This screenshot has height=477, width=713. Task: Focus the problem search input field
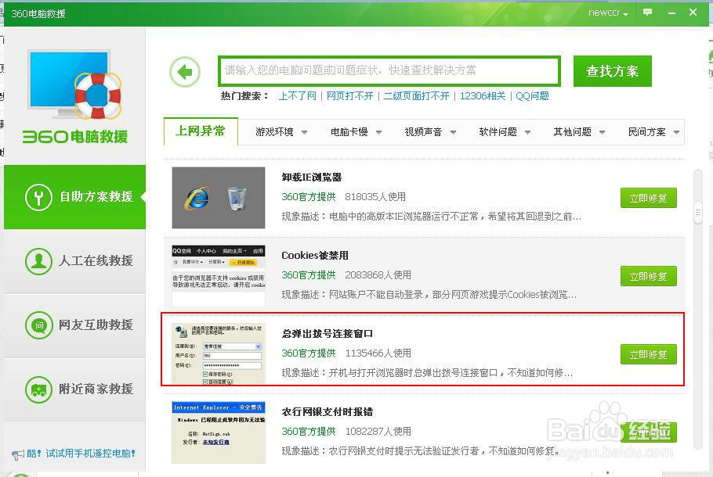[x=389, y=71]
